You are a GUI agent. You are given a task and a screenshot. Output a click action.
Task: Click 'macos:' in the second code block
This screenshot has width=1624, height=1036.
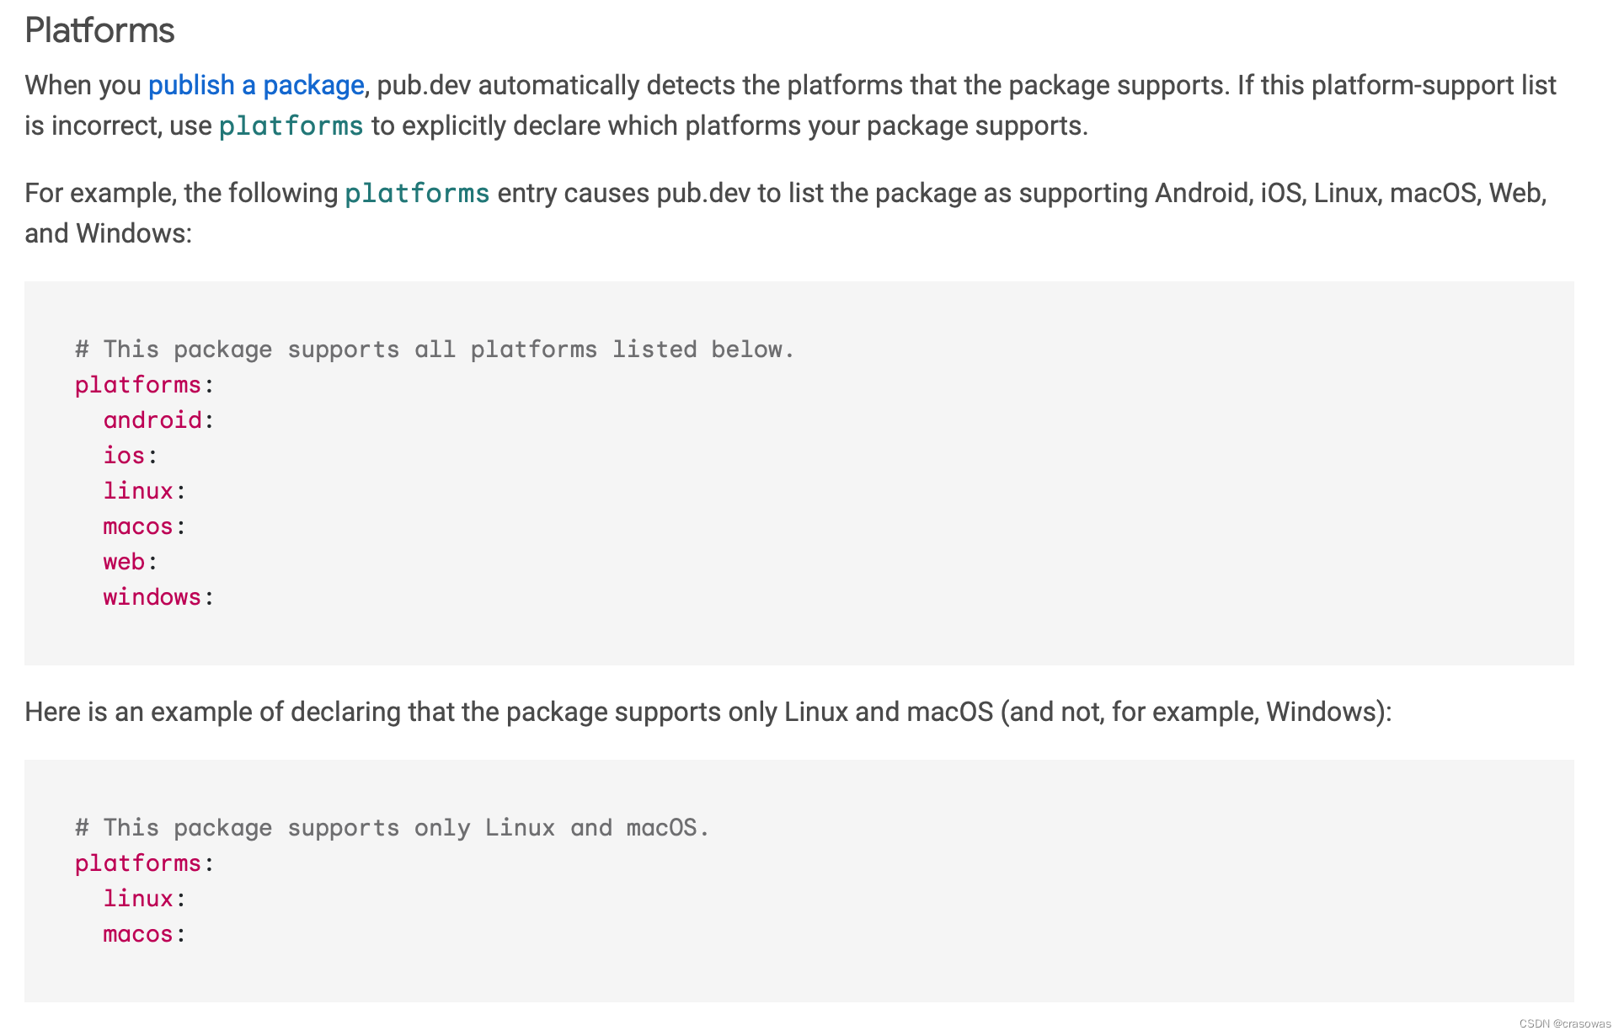pyautogui.click(x=144, y=934)
